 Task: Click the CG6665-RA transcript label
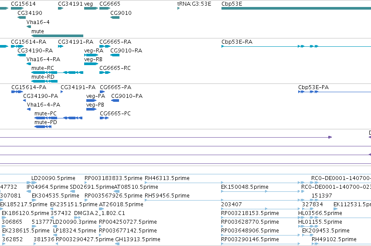115,42
